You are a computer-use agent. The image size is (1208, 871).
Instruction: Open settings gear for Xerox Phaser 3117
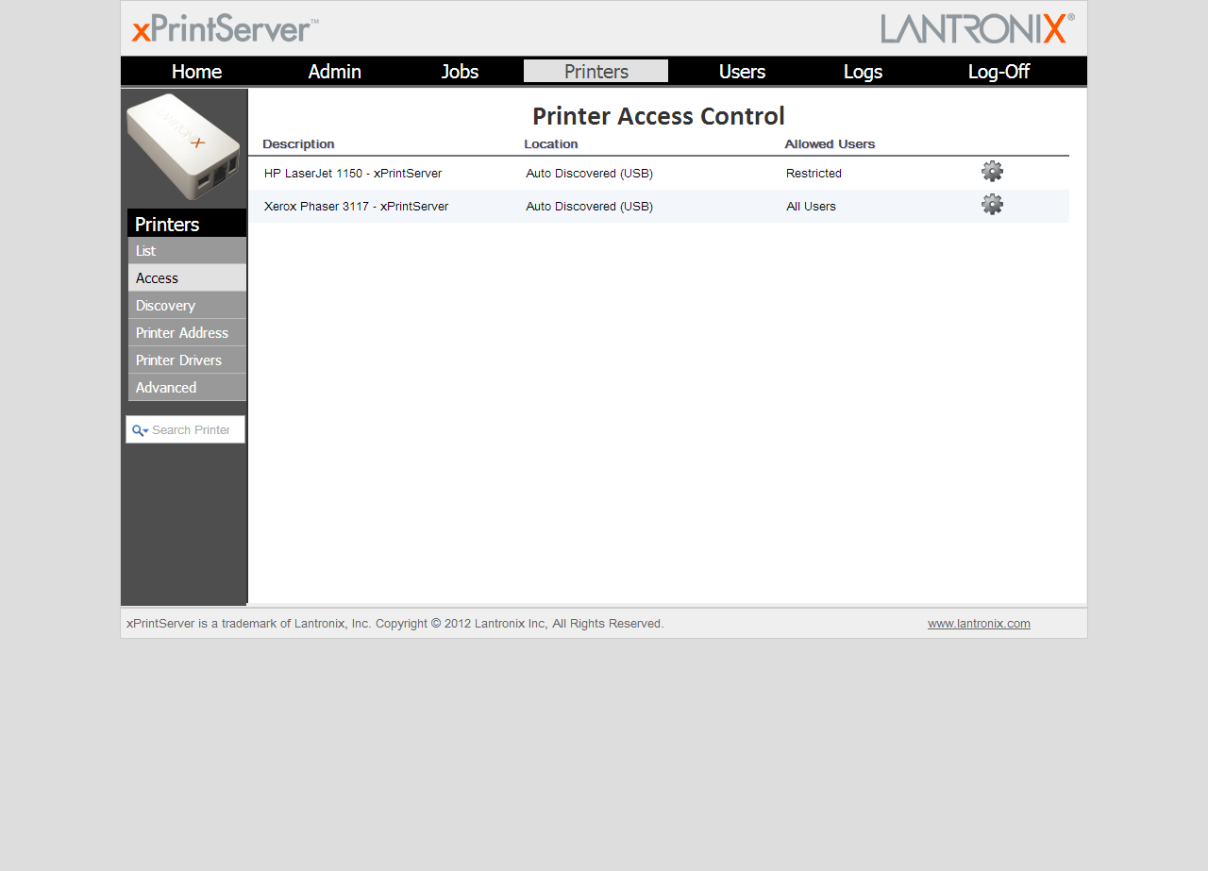coord(992,205)
